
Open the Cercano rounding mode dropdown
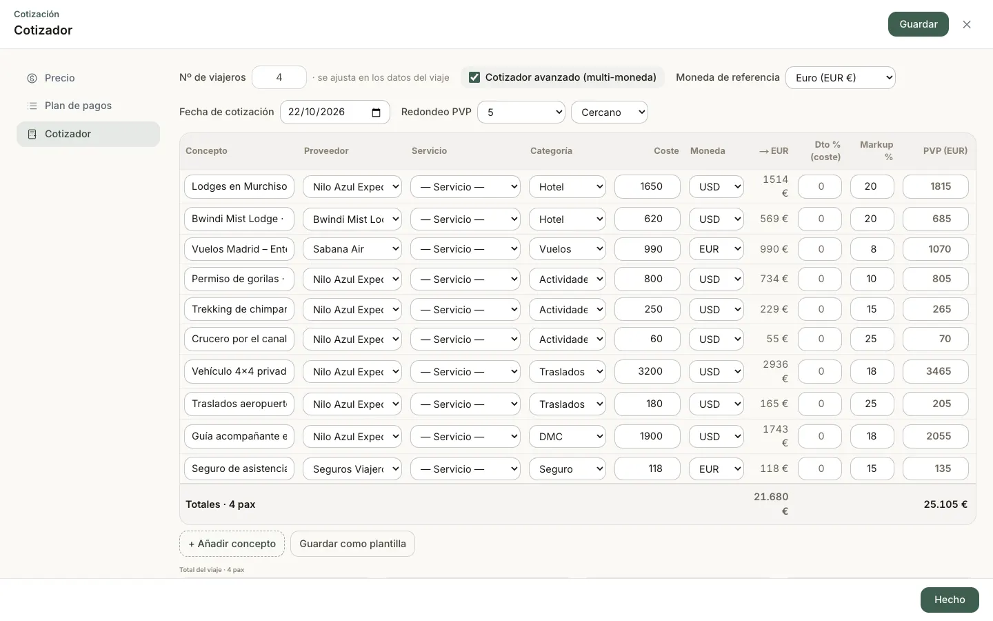tap(610, 112)
